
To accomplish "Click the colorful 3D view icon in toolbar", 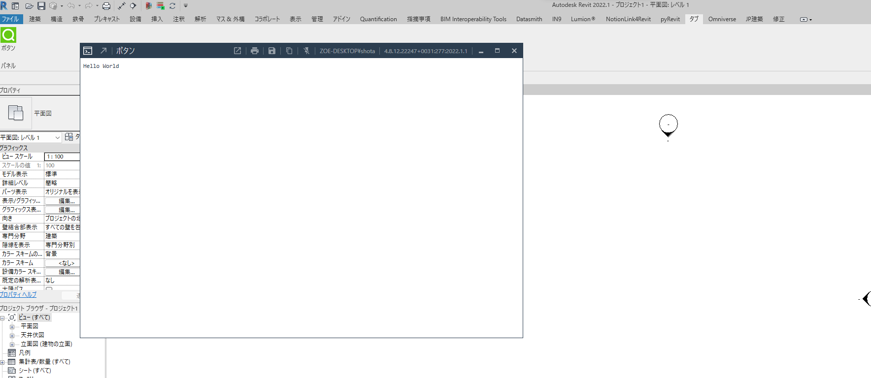I will (x=148, y=6).
